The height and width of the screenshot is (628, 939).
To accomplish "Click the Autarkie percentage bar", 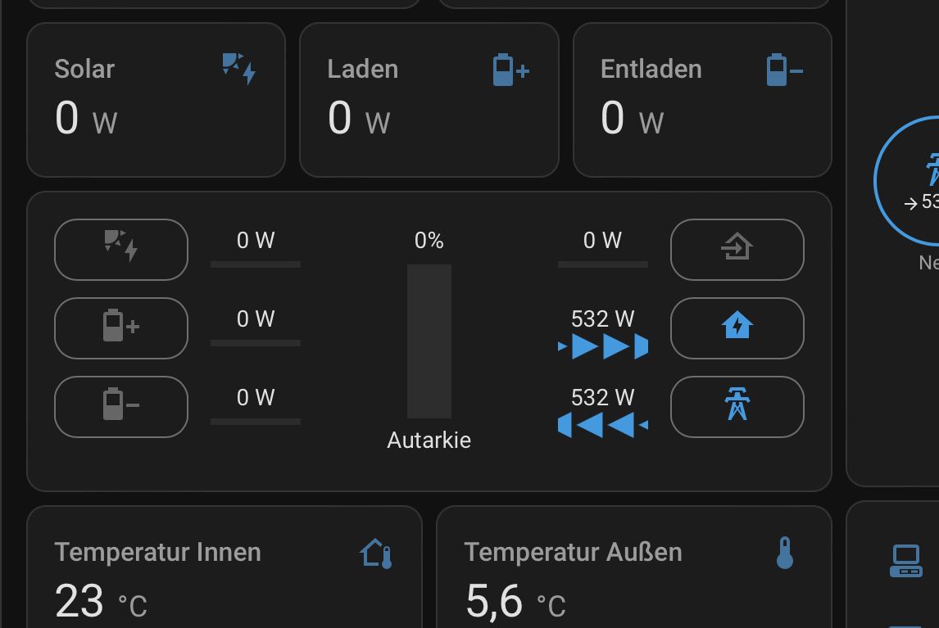I will [429, 341].
